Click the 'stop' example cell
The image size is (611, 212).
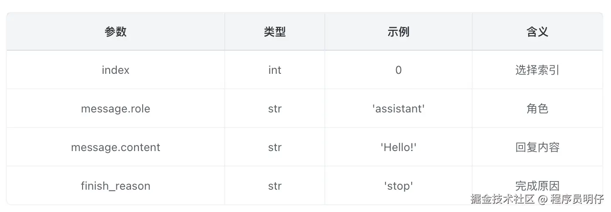pos(398,186)
